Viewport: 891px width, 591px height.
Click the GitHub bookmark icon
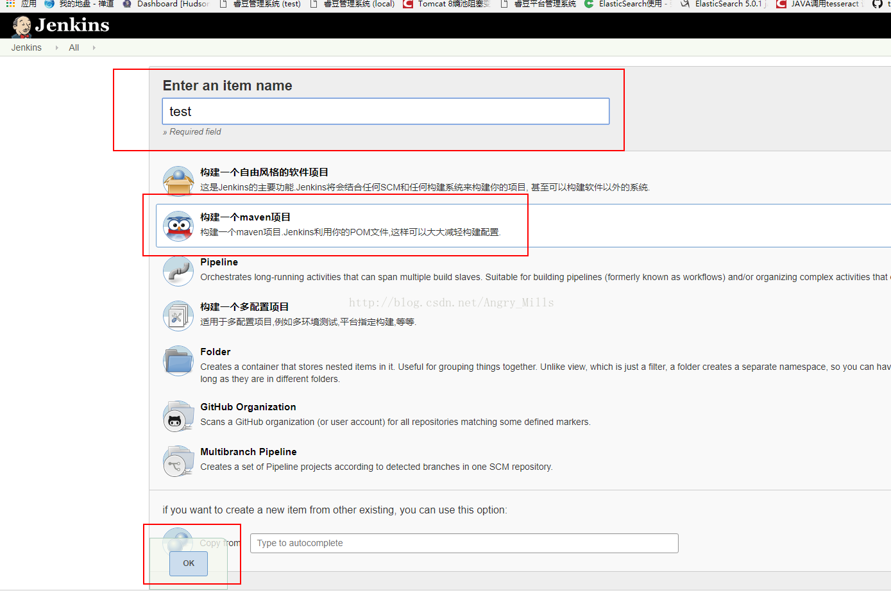[x=877, y=4]
